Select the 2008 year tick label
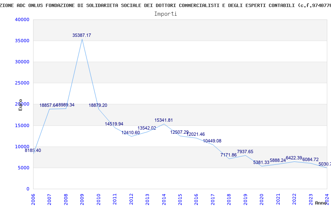Image resolution: width=331 pixels, height=207 pixels. pos(66,199)
